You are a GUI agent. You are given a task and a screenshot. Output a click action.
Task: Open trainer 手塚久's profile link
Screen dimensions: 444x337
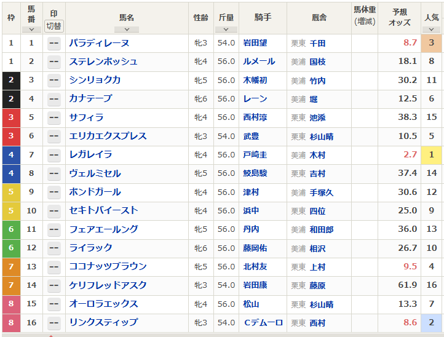tap(321, 192)
